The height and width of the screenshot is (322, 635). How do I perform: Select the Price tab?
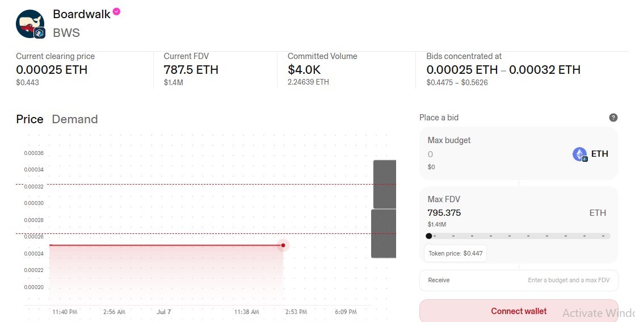click(x=30, y=119)
